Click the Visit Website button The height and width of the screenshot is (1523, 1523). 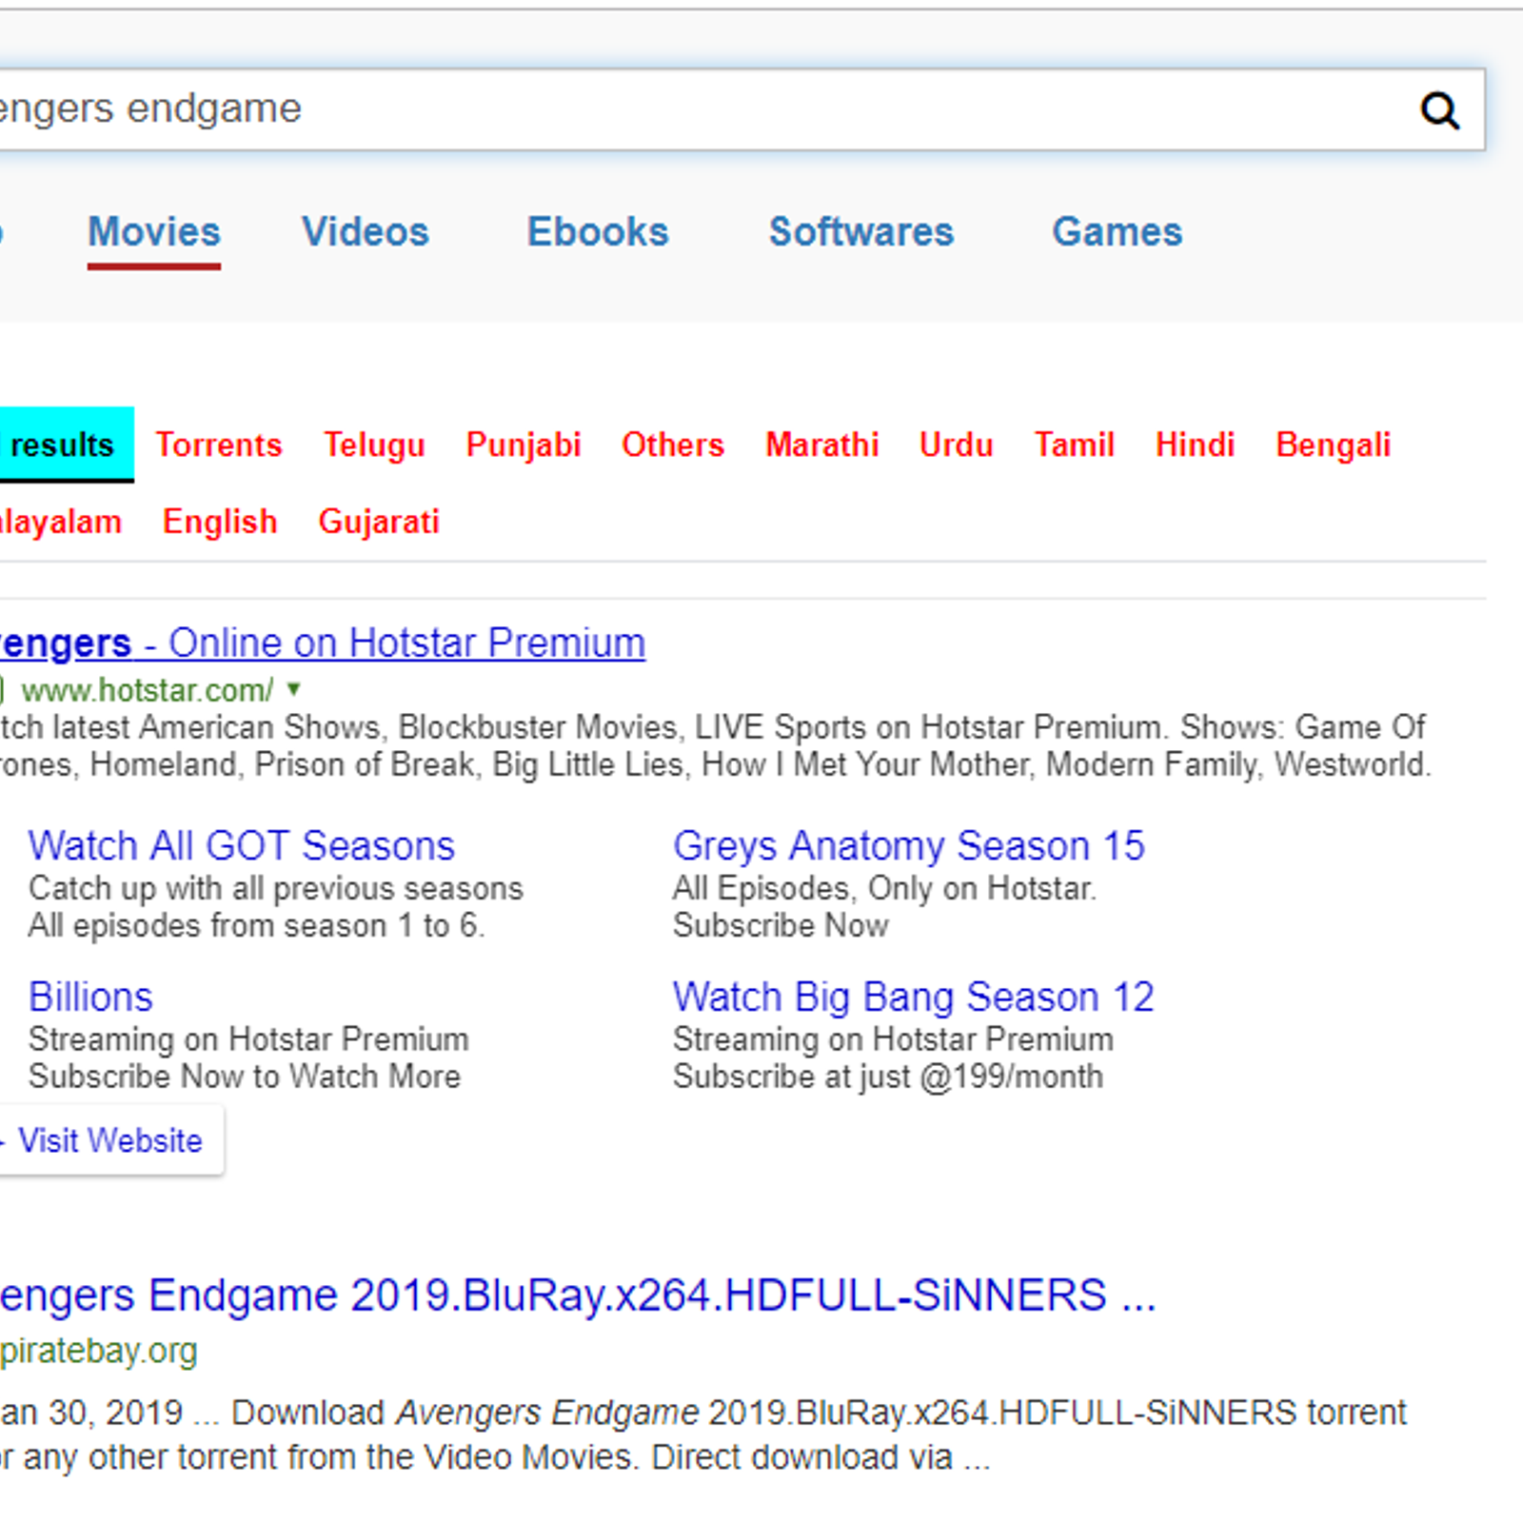(110, 1140)
